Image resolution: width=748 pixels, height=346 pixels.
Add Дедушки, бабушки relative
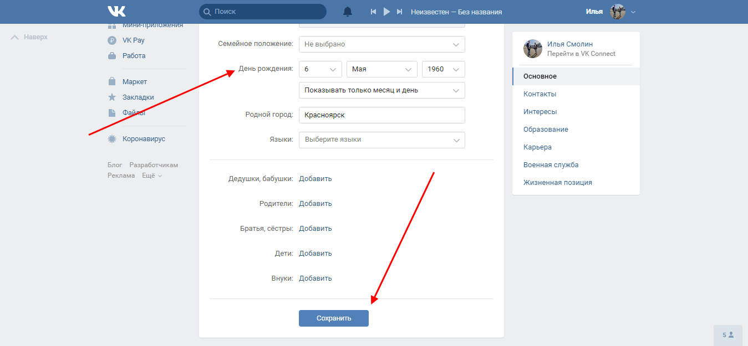tap(316, 179)
